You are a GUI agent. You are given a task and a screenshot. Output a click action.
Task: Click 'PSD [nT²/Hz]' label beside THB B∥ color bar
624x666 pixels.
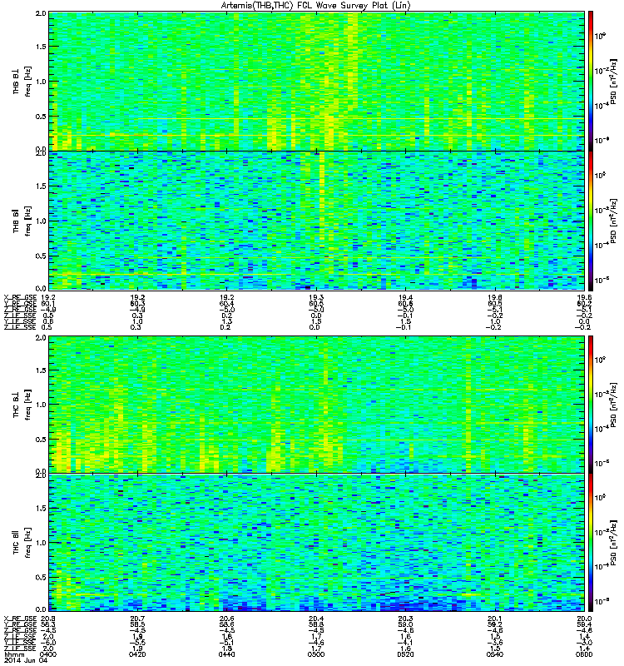click(613, 221)
